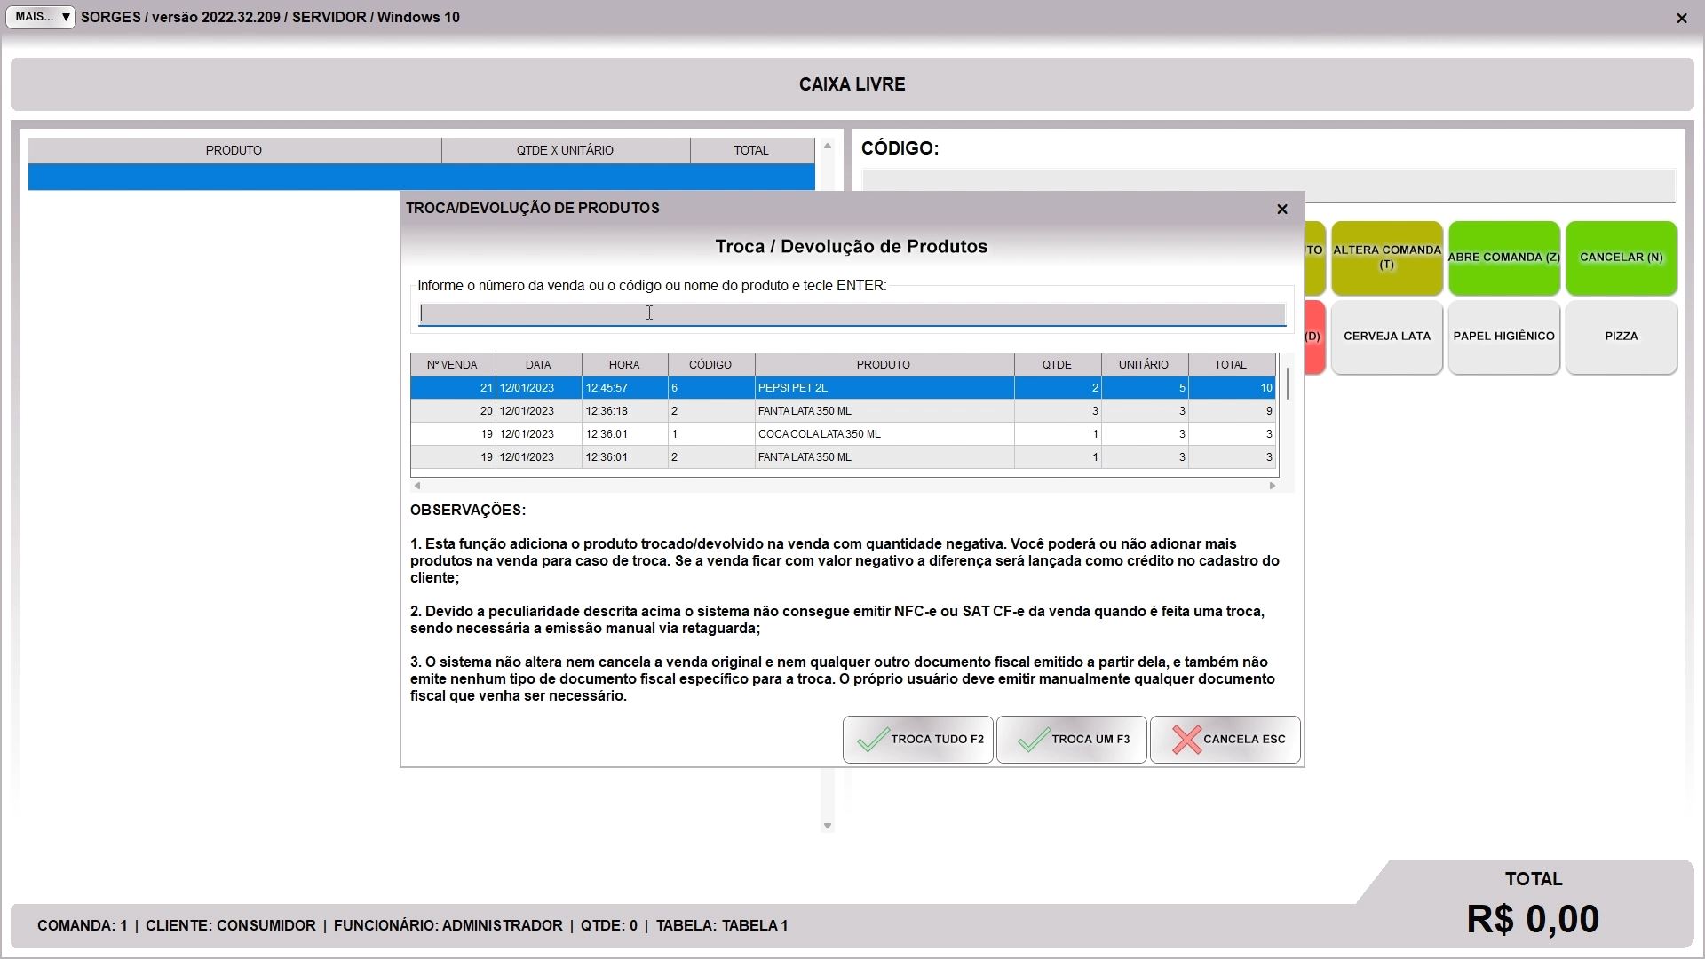1705x959 pixels.
Task: Click the CAIXA LIVRE status banner
Action: pyautogui.click(x=852, y=84)
